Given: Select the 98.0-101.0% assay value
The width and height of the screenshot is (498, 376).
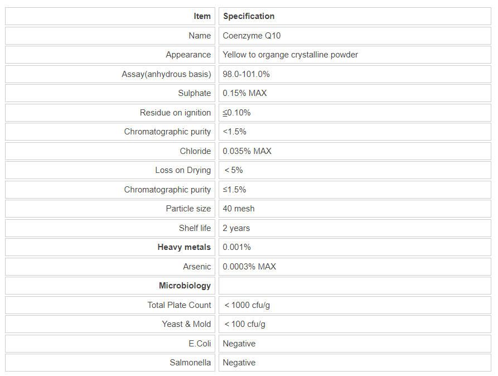Looking at the screenshot, I should pos(246,74).
